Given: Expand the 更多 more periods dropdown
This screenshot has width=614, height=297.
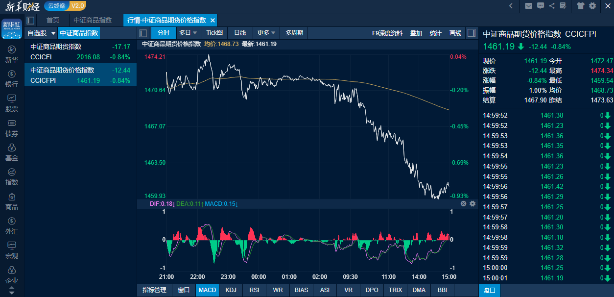Looking at the screenshot, I should tap(266, 33).
